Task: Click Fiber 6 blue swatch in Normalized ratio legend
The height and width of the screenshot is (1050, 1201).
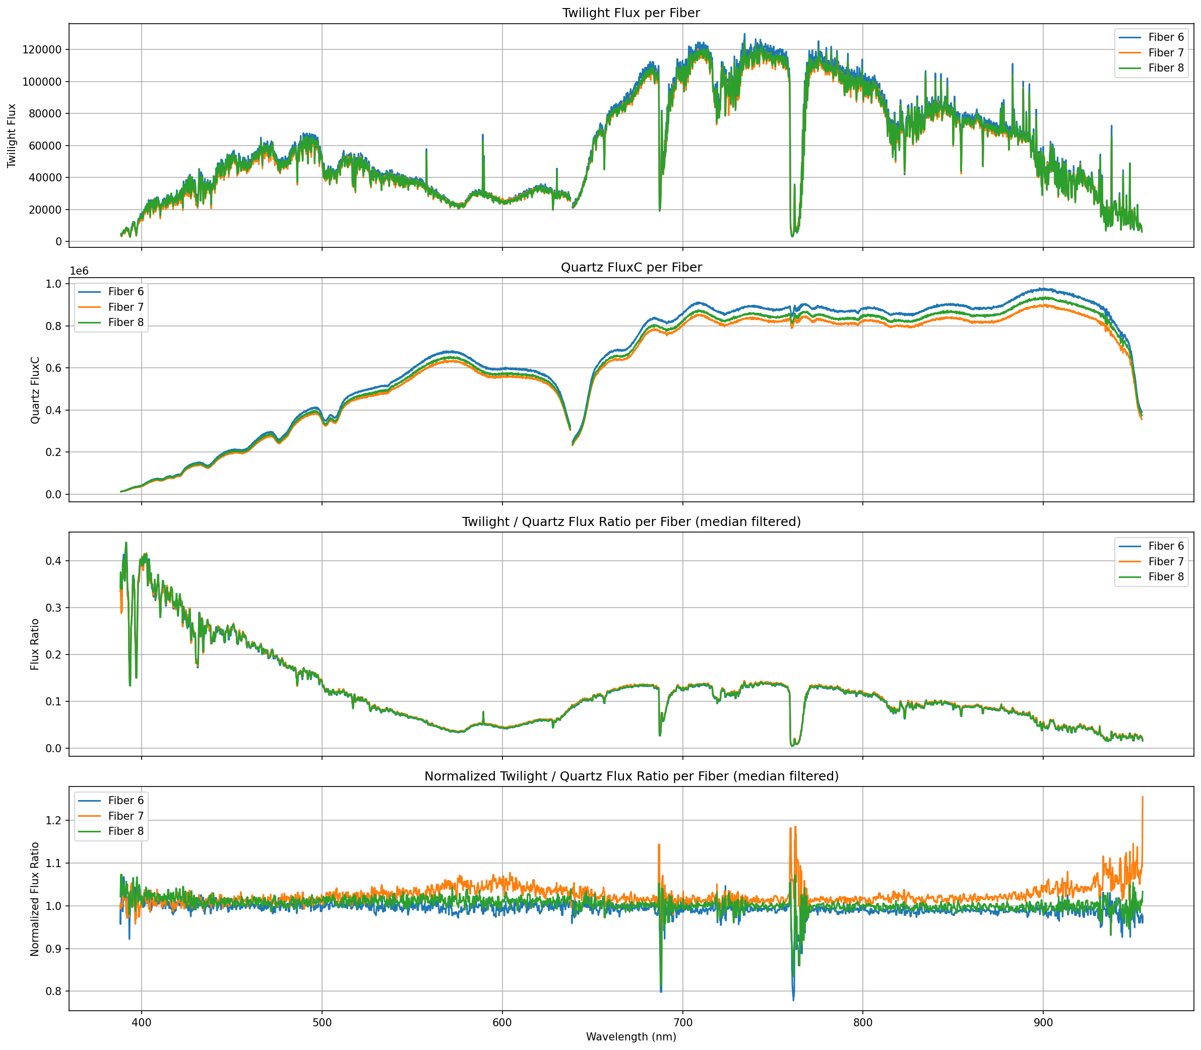Action: coord(90,801)
